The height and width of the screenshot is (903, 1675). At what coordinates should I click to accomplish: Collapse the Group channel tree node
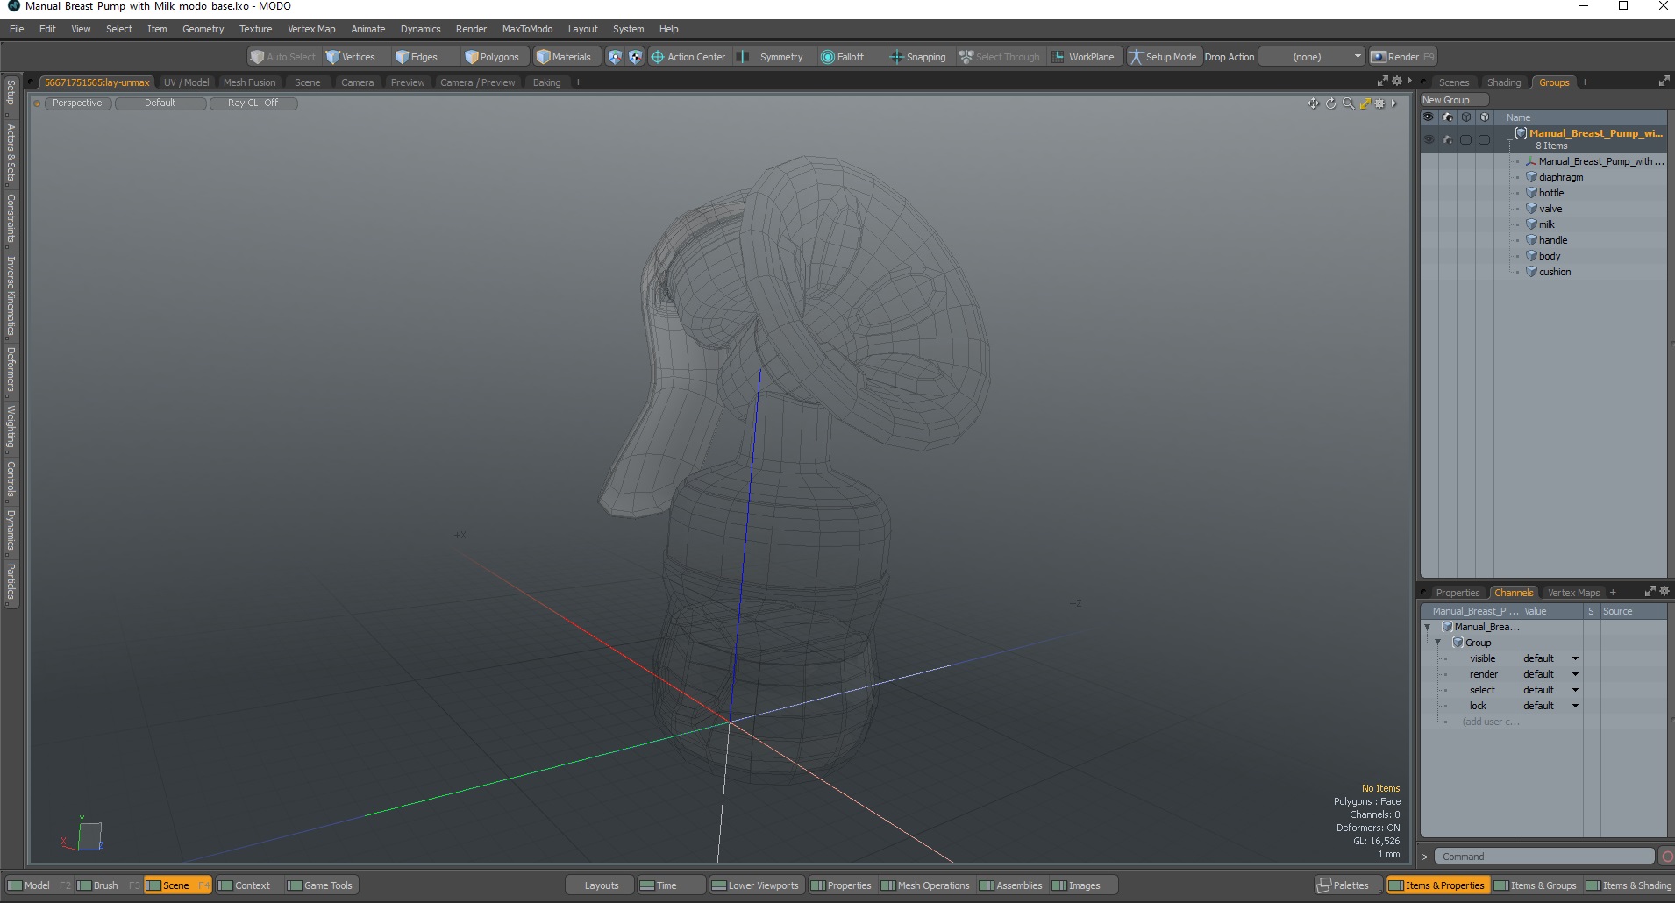pos(1437,643)
